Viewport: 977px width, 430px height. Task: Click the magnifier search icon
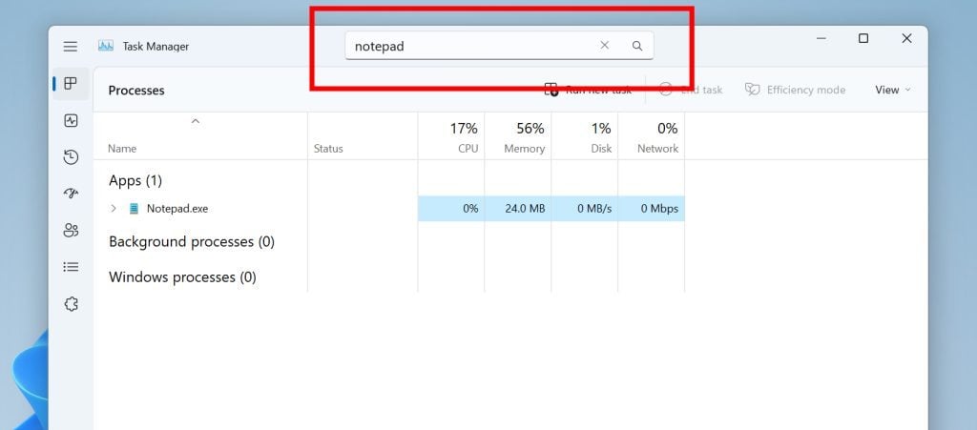(636, 46)
